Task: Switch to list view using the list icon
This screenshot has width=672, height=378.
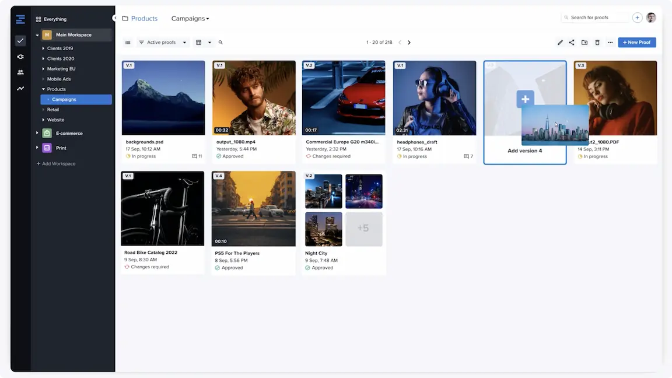Action: pos(128,43)
